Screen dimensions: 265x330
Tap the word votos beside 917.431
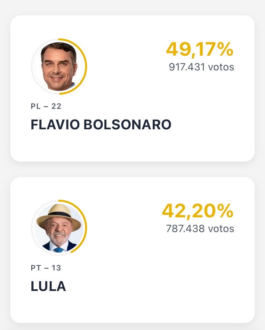click(221, 67)
